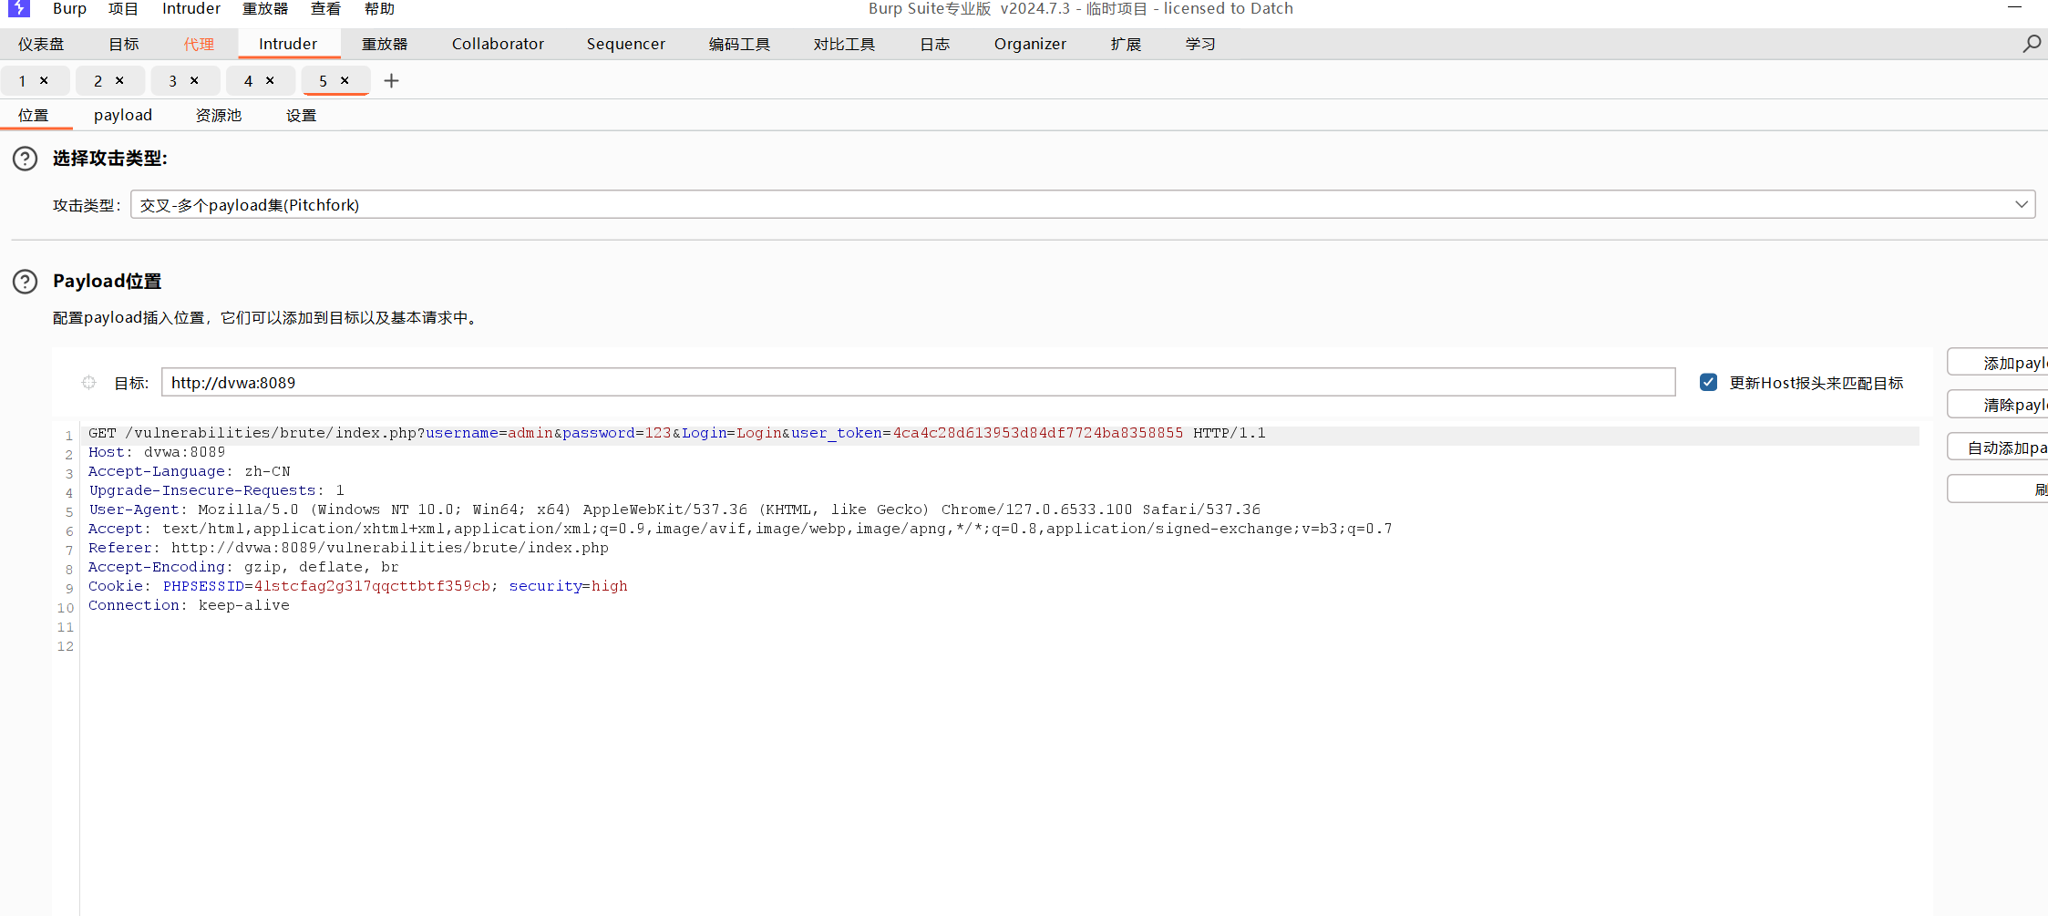The height and width of the screenshot is (916, 2048).
Task: Select Intruder attack tab 4
Action: coord(248,81)
